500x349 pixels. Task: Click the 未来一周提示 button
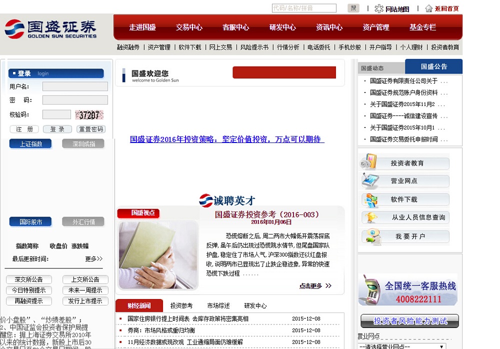pos(85,290)
